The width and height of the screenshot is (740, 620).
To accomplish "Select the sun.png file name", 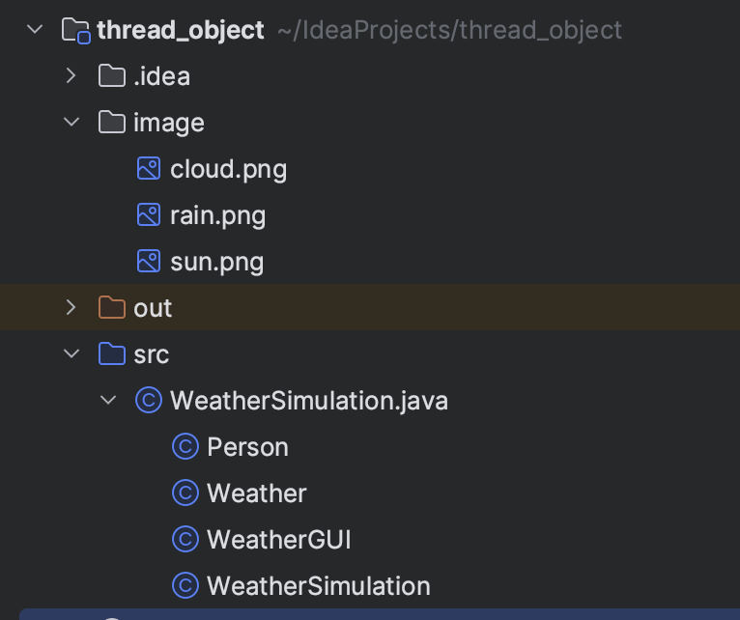I will [216, 262].
